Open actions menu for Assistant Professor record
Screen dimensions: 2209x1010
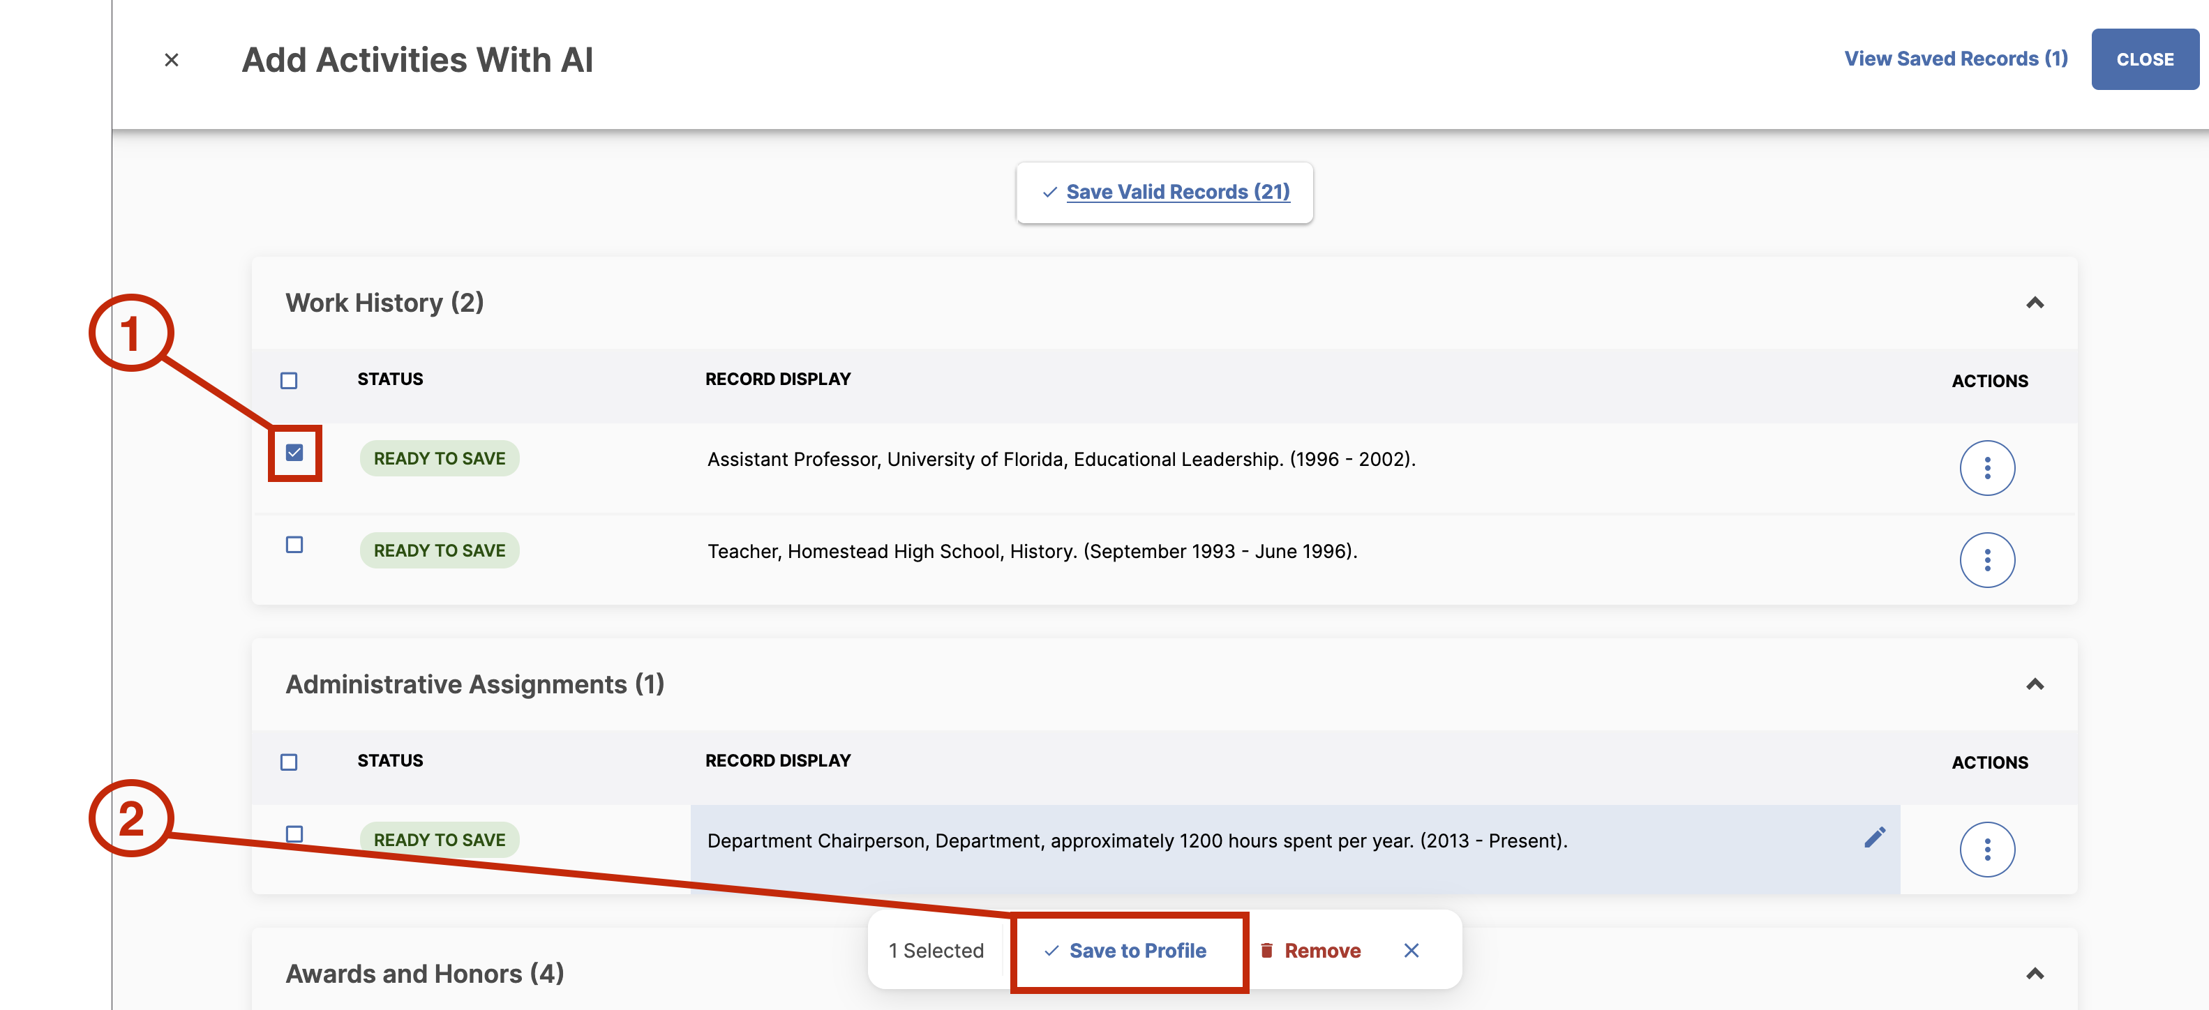click(x=1987, y=468)
